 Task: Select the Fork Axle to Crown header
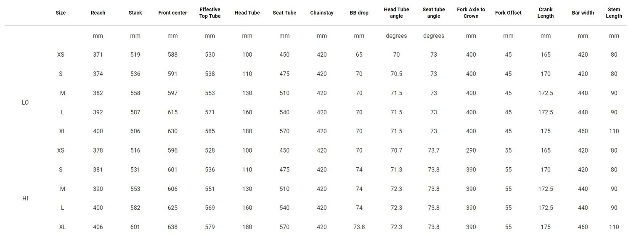(x=471, y=13)
